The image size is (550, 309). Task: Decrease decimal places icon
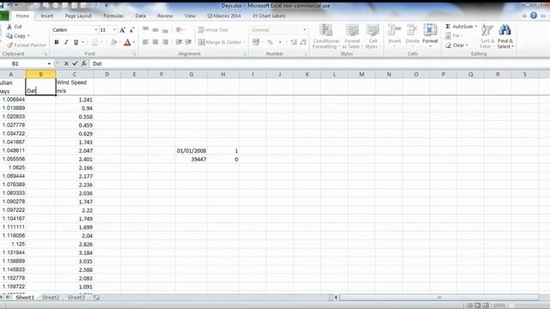[x=303, y=42]
